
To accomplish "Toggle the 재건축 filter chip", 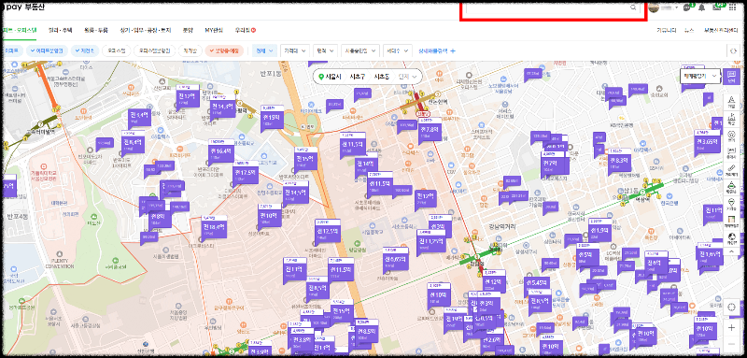I will point(85,50).
